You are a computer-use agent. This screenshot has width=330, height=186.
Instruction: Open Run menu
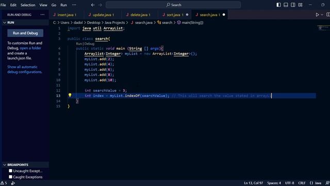pyautogui.click(x=63, y=5)
